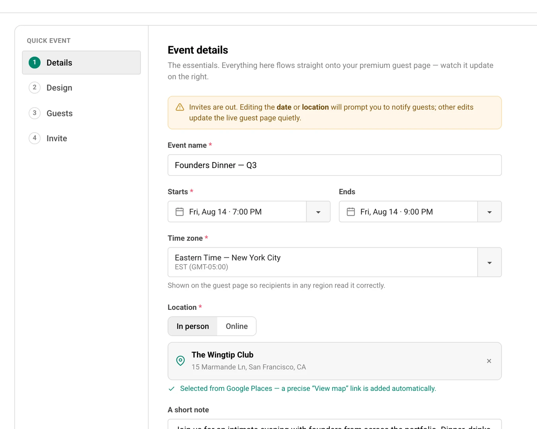This screenshot has height=429, width=537.
Task: Click the Selected from Google Places message
Action: 308,388
